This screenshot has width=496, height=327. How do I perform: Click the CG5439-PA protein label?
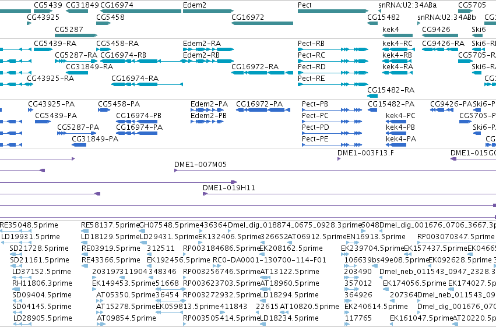coord(56,116)
